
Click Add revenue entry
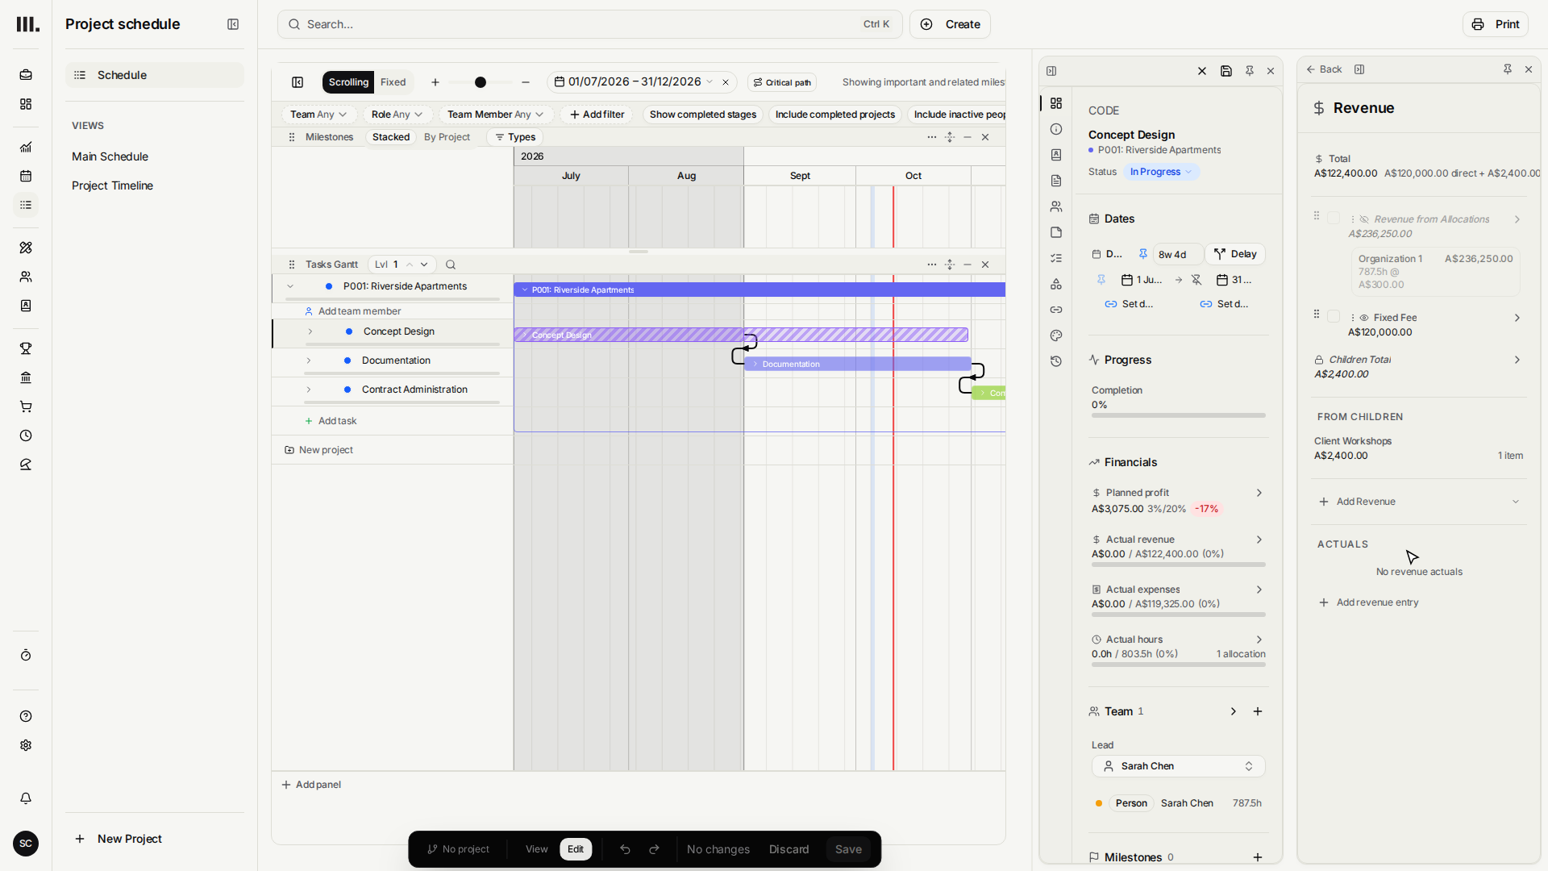pyautogui.click(x=1369, y=602)
